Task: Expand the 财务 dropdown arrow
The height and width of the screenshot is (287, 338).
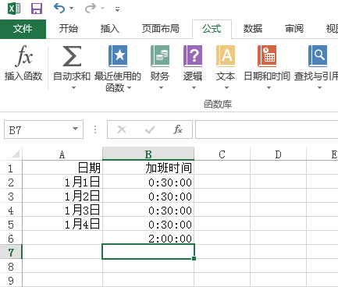Action: click(161, 88)
